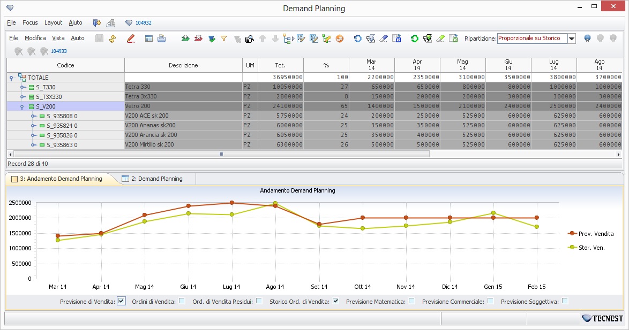The image size is (629, 330).
Task: Uncheck the Previsione di Vendita checkbox
Action: (x=122, y=301)
